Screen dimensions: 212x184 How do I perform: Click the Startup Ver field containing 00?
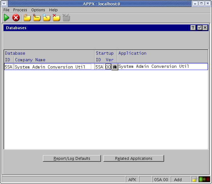click(x=108, y=67)
